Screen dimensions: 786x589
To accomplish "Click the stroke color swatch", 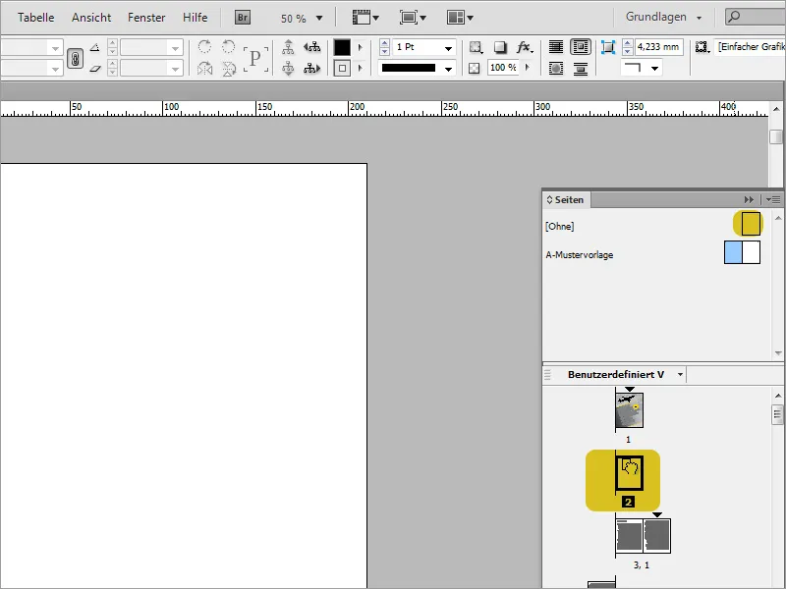I will tap(342, 68).
